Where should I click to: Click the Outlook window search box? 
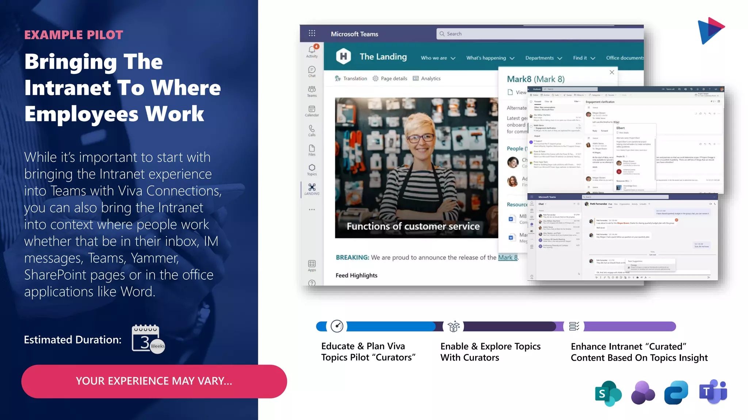tap(570, 89)
